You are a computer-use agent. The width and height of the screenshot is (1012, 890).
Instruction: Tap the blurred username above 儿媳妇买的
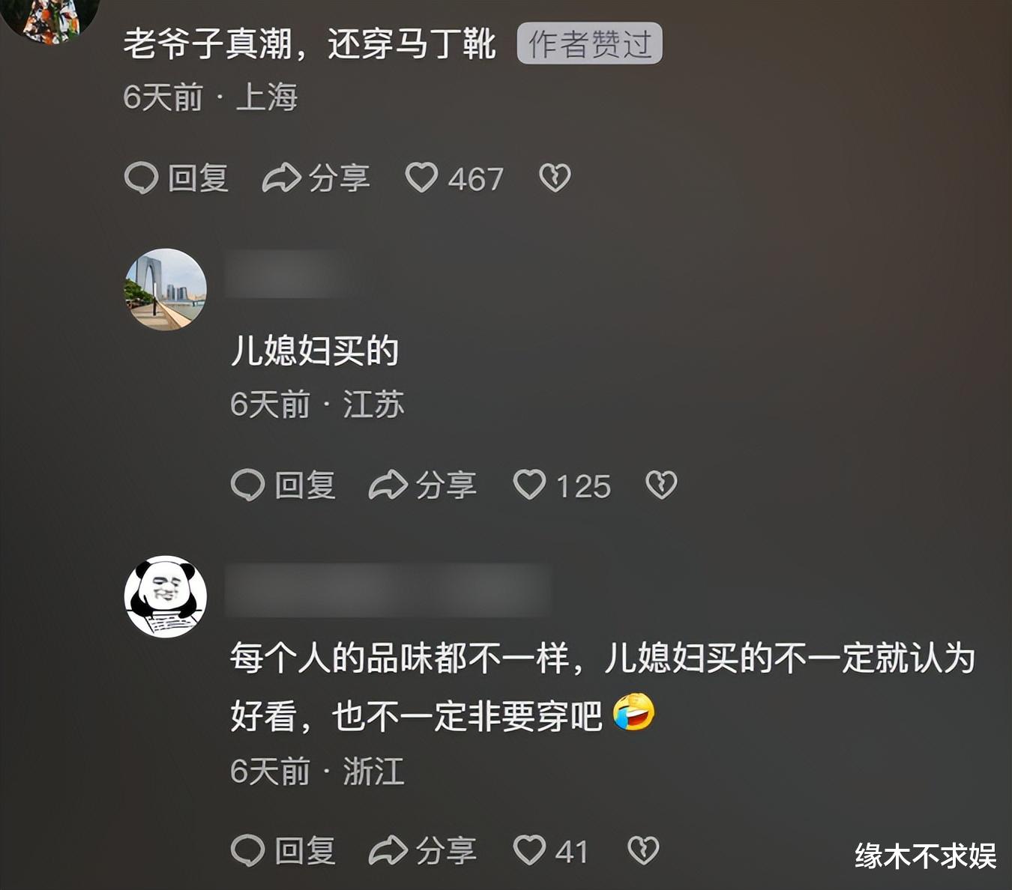pyautogui.click(x=289, y=274)
